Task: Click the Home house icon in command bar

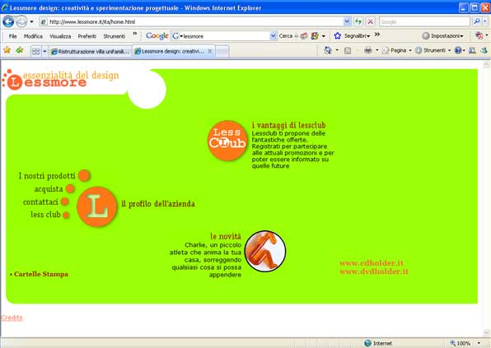Action: (x=328, y=50)
